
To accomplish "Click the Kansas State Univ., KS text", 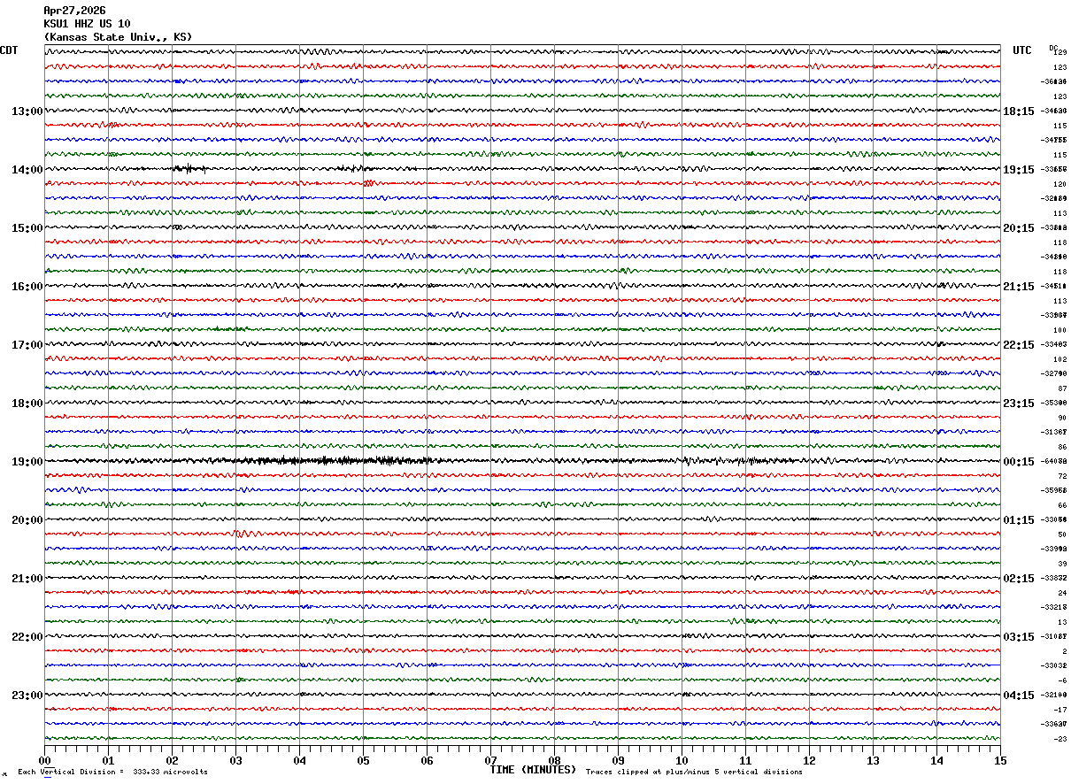I will [118, 37].
